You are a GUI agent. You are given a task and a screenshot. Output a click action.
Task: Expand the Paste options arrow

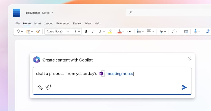pos(32,32)
